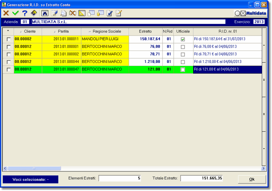272x191 pixels.
Task: Select the Estratto cell 70,71
Action: [x=146, y=54]
